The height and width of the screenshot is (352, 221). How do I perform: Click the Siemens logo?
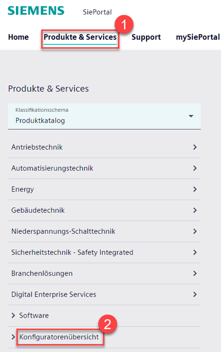tap(36, 10)
